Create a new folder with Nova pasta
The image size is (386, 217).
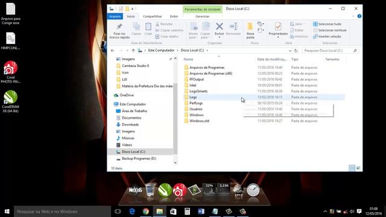(250, 31)
